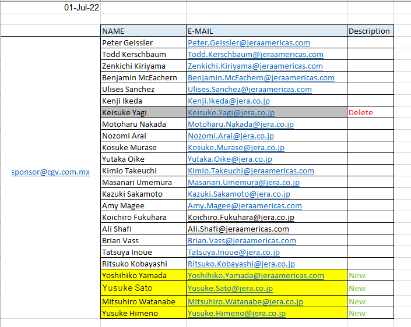Viewport: 411px width, 327px height.
Task: Select the yellow Yusuke Himeno name cell
Action: 143,313
